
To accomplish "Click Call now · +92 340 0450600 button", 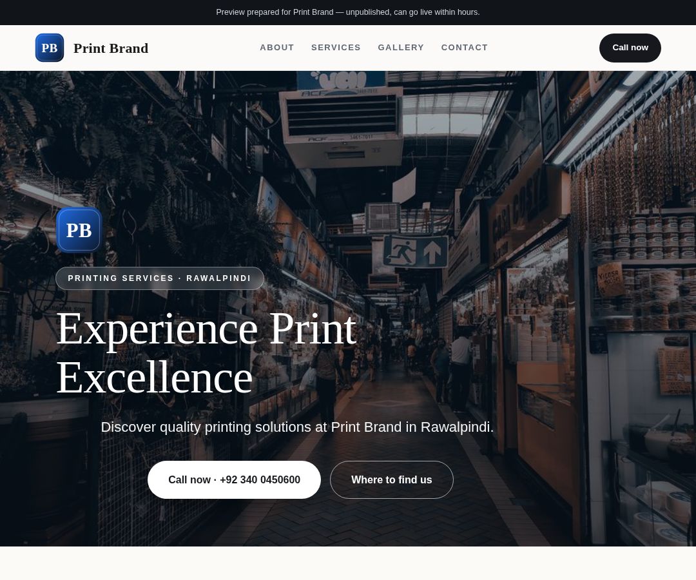I will (234, 479).
